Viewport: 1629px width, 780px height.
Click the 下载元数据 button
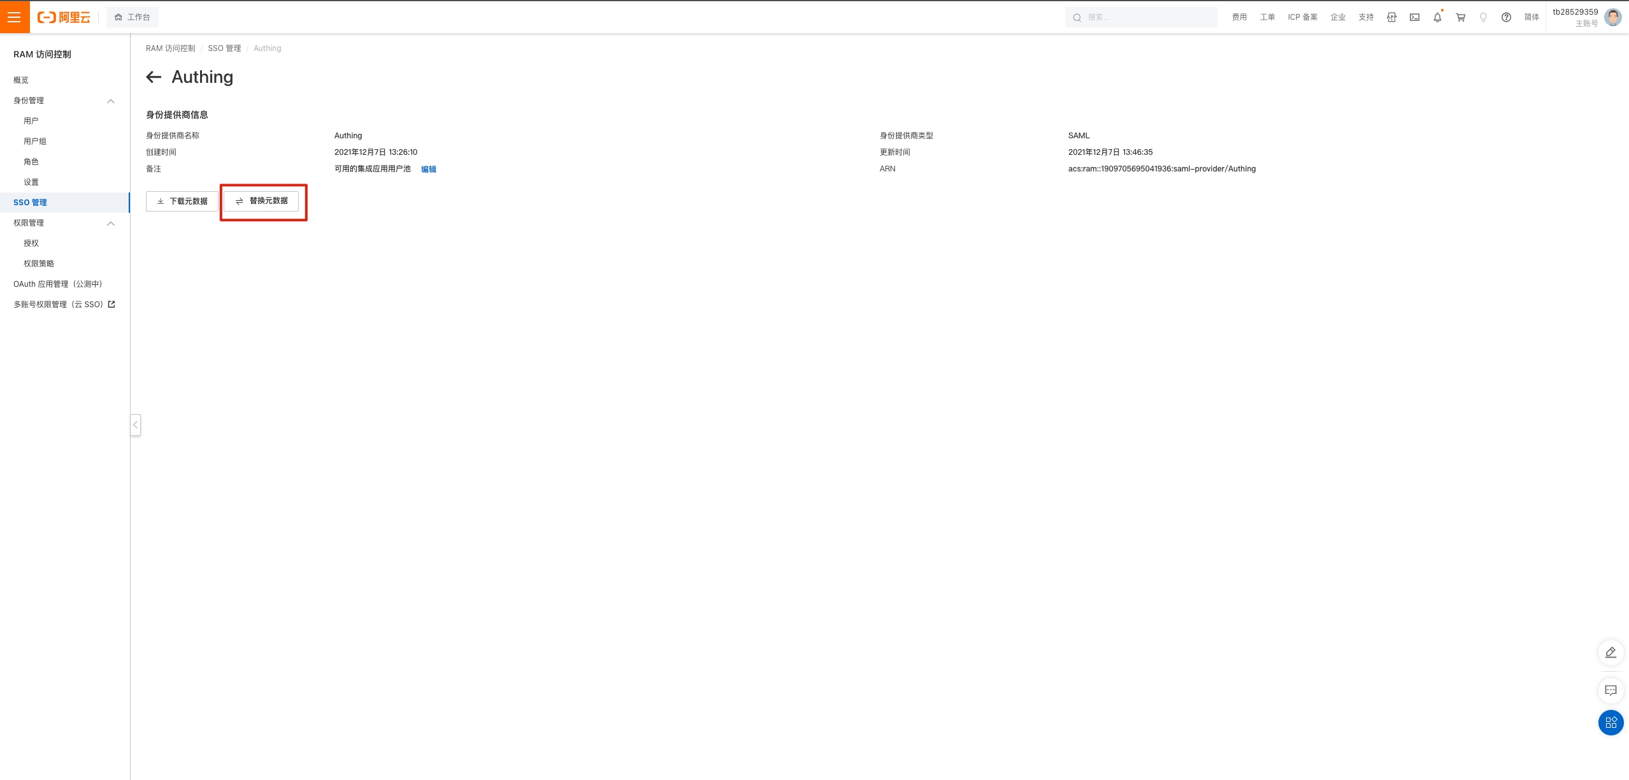(182, 201)
